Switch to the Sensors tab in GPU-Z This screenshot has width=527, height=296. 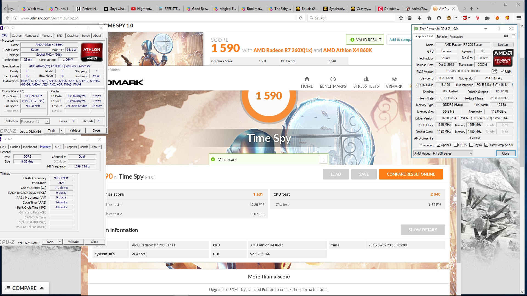tap(441, 36)
